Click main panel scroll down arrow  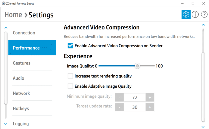click(203, 127)
